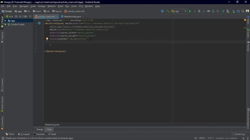The image size is (250, 140).
Task: Open the Refactor menu
Action: (x=52, y=6)
